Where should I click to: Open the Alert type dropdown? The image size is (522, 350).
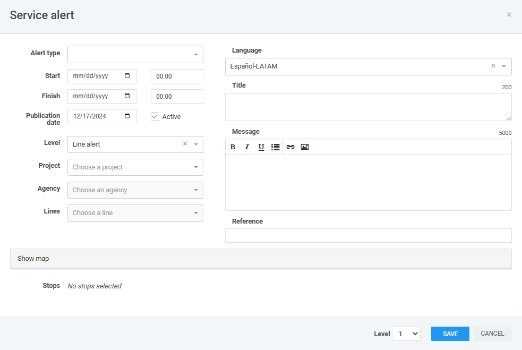(135, 54)
